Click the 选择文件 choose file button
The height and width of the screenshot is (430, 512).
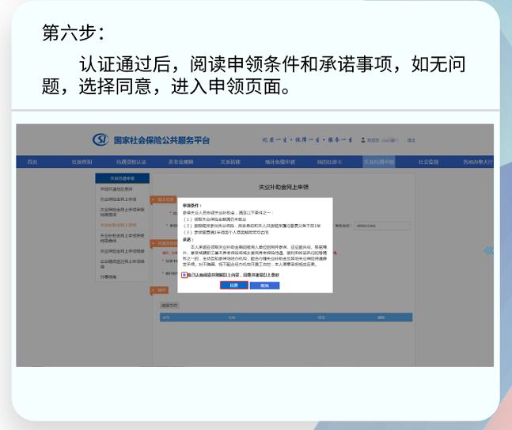coord(169,306)
